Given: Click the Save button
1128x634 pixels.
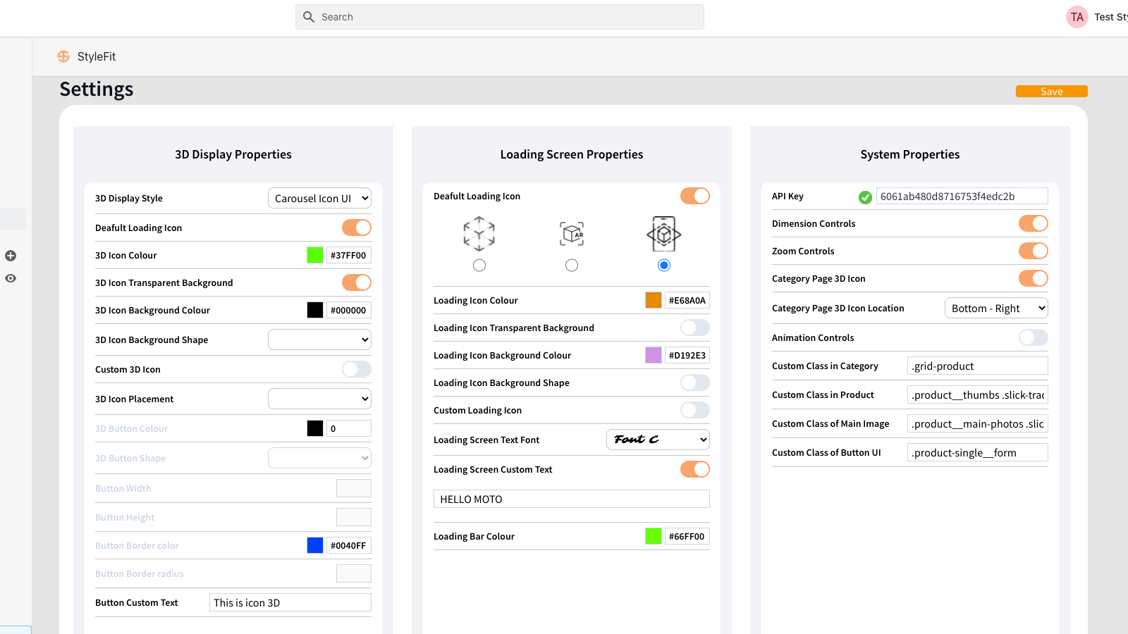Looking at the screenshot, I should tap(1052, 92).
